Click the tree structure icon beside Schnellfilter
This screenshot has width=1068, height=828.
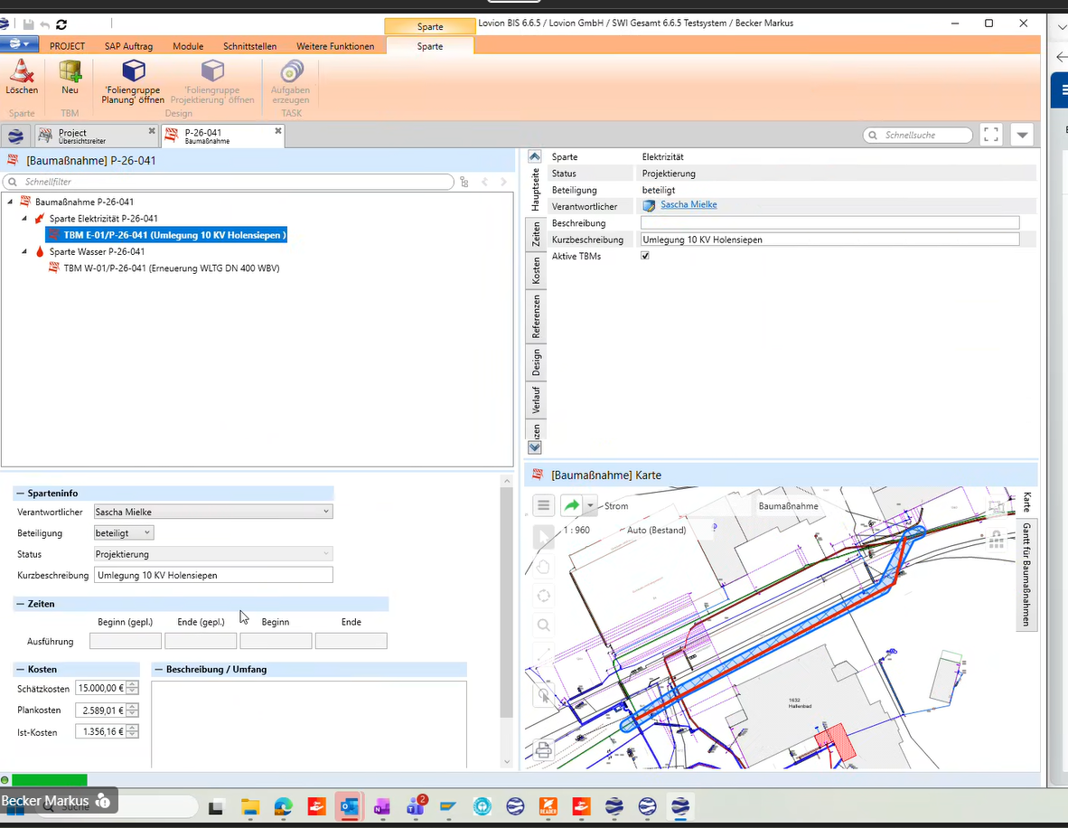click(464, 182)
